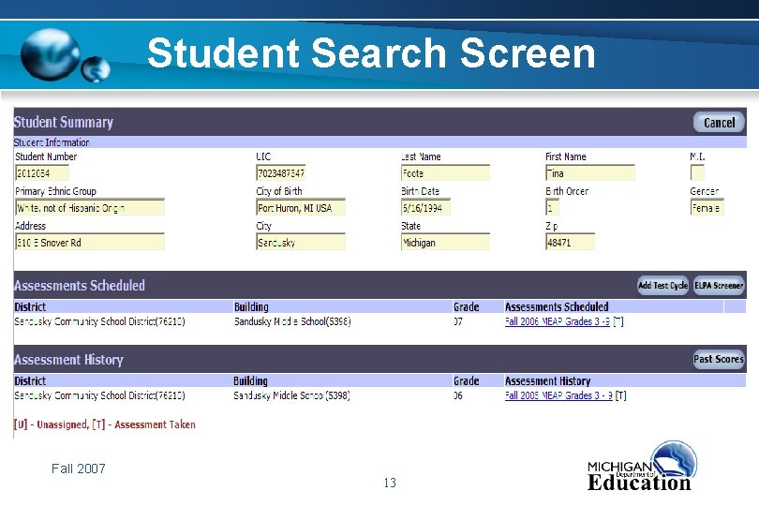Click the Fall 2007 footer text
The image size is (759, 506).
tap(79, 469)
